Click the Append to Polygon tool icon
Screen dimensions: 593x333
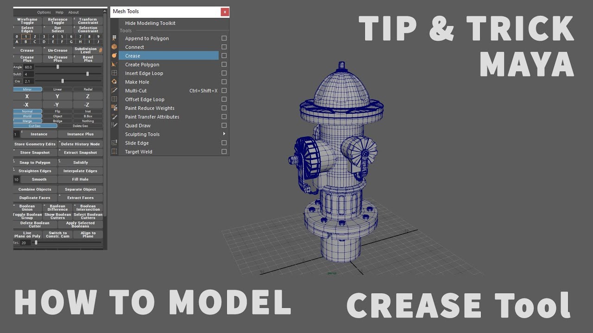[114, 38]
